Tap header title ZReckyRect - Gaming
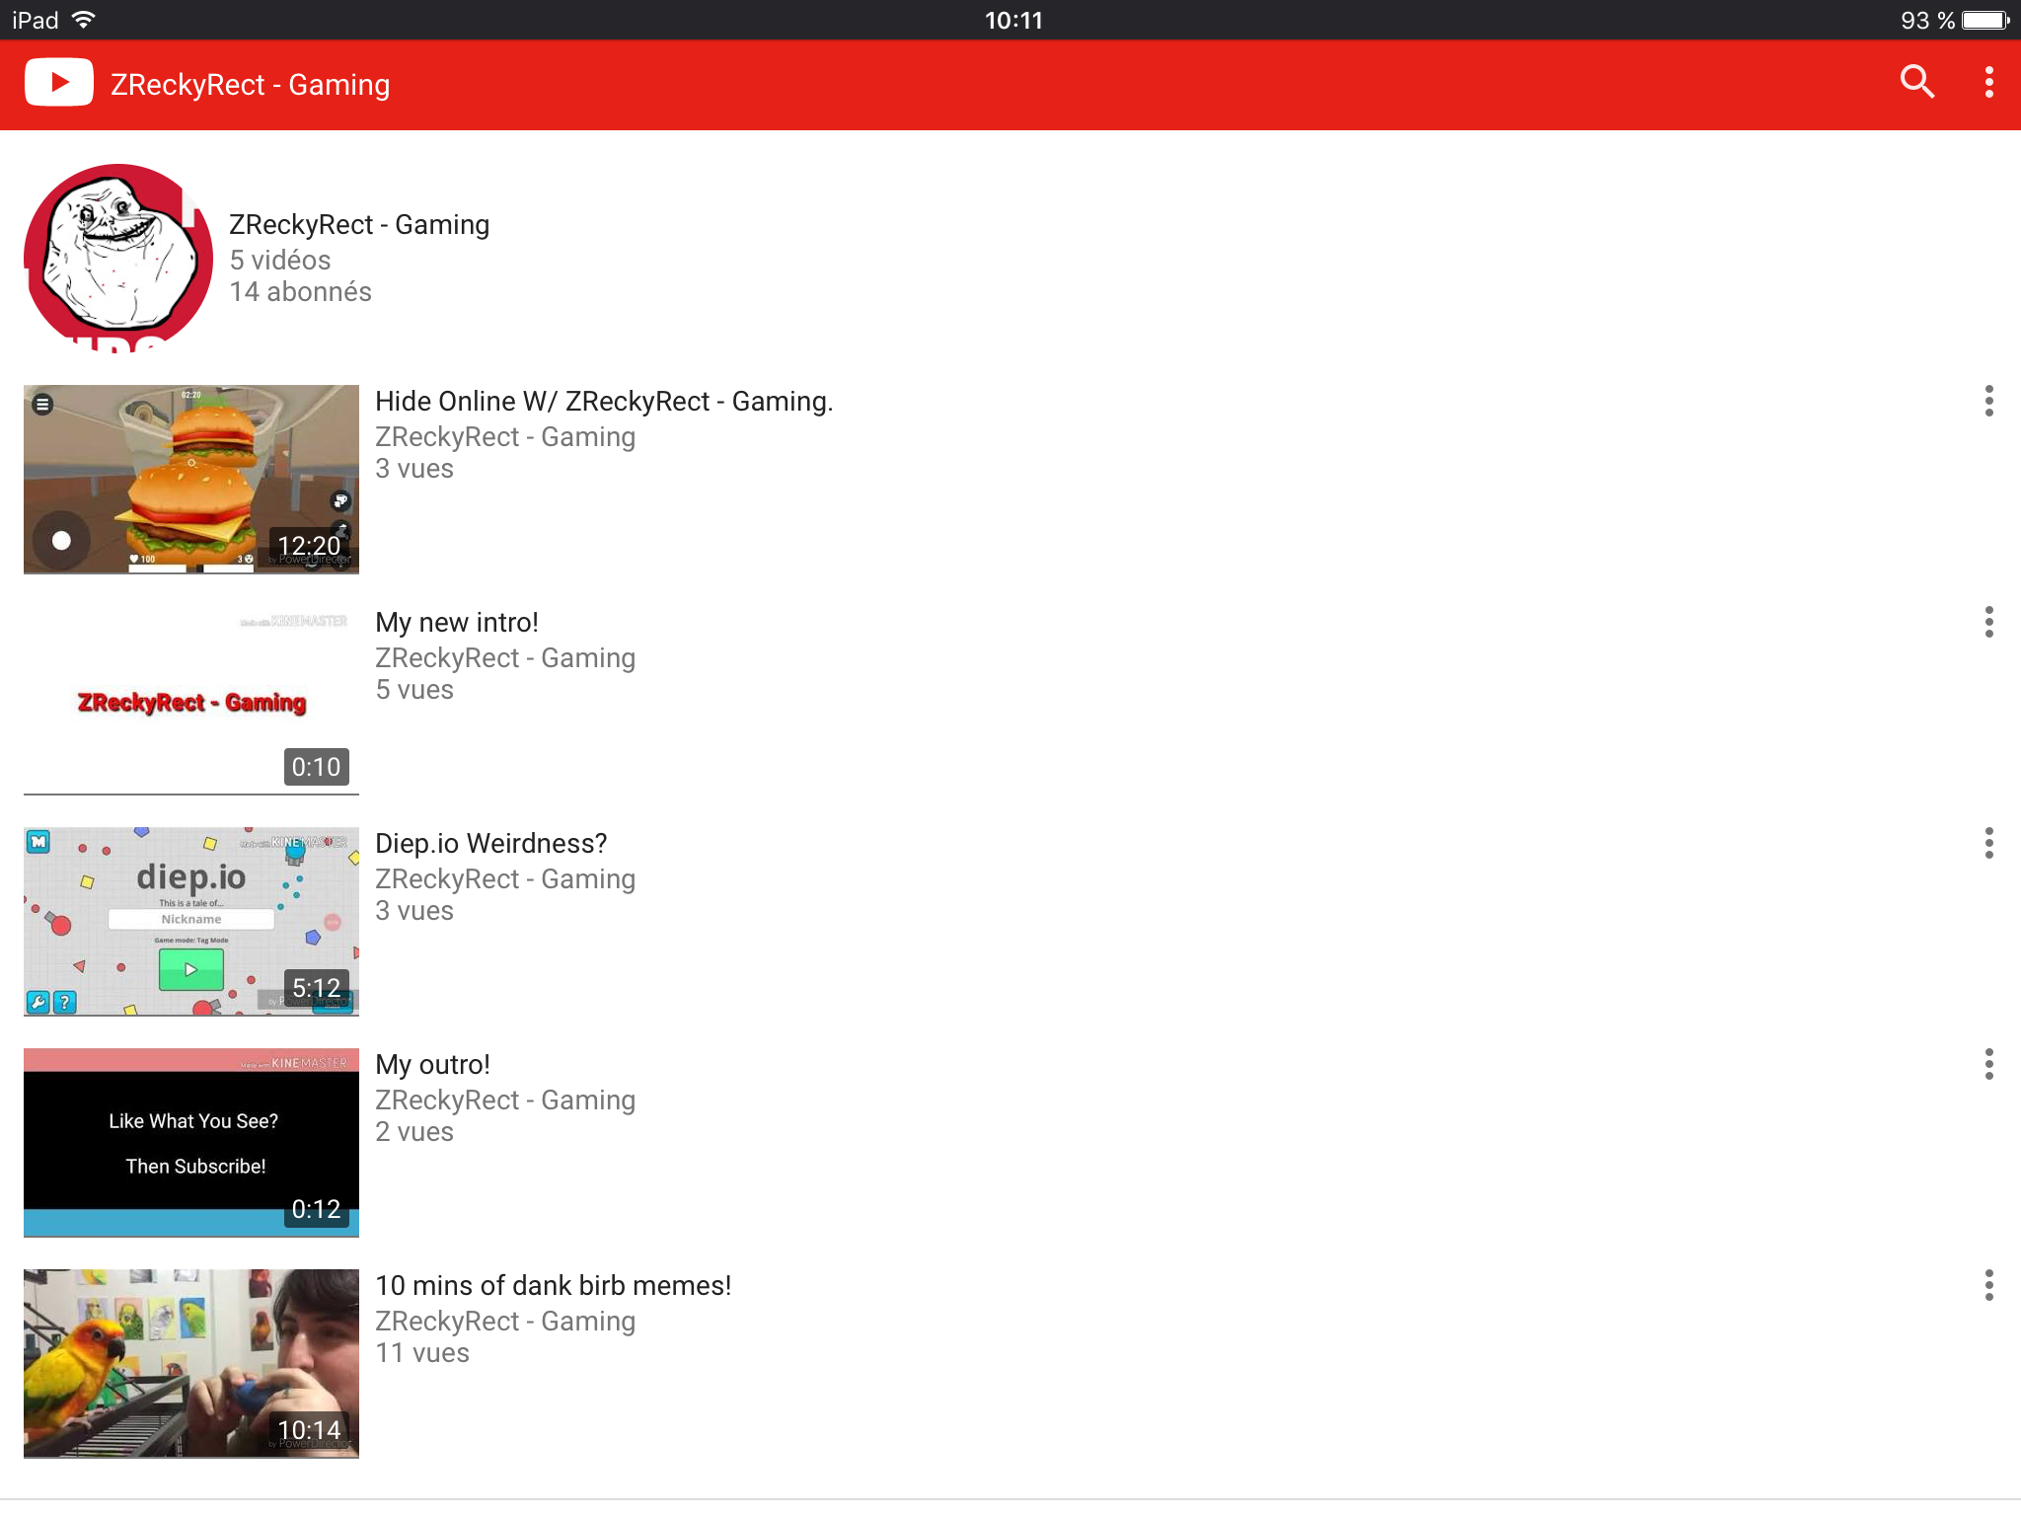This screenshot has height=1516, width=2021. tap(250, 85)
